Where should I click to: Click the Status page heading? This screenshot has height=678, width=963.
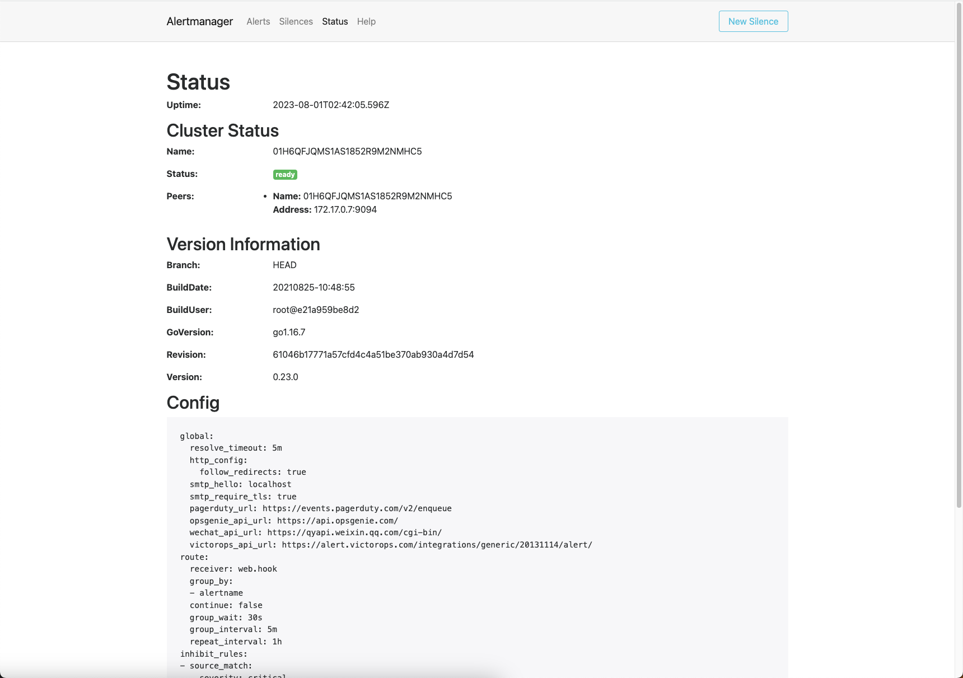(x=198, y=82)
